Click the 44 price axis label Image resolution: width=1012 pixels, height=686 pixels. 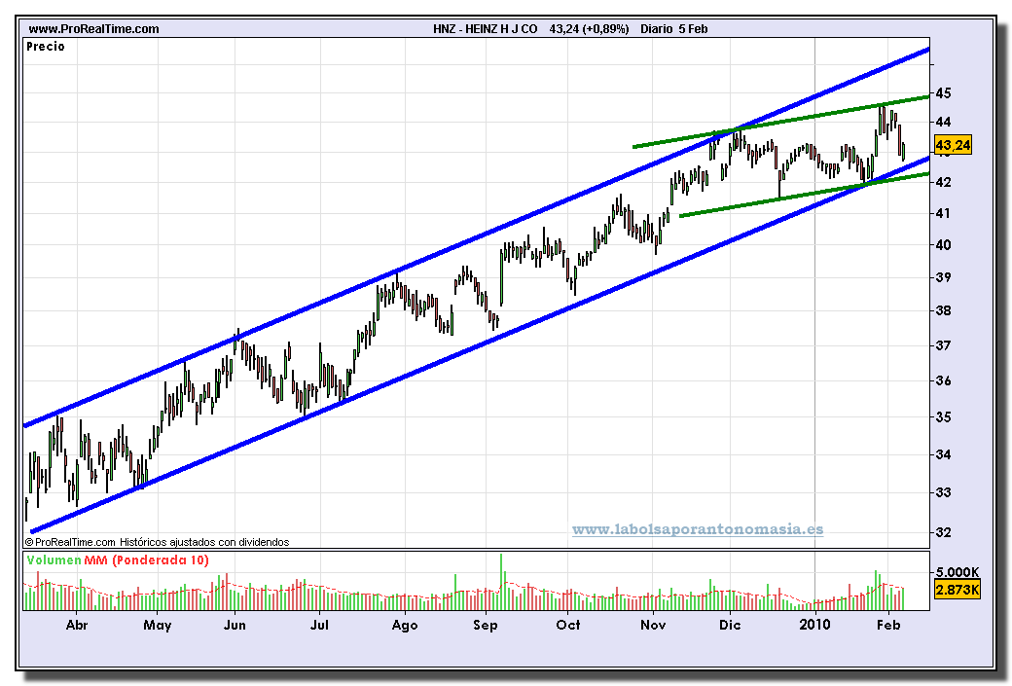pos(944,122)
